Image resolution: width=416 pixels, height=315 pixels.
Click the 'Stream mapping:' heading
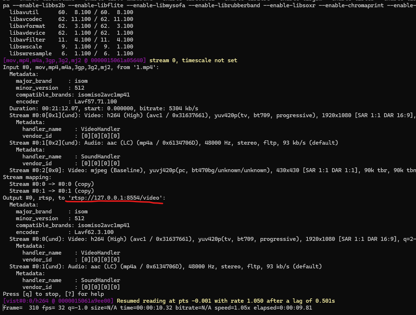click(27, 177)
